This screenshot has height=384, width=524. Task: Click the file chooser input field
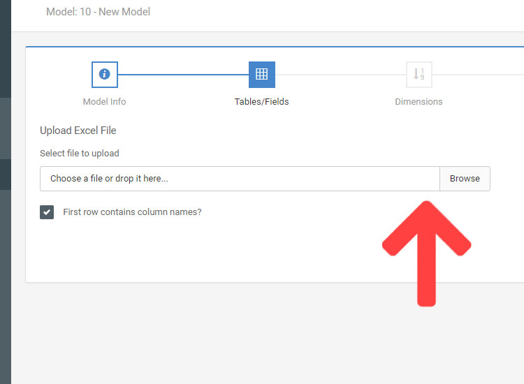[x=240, y=179]
